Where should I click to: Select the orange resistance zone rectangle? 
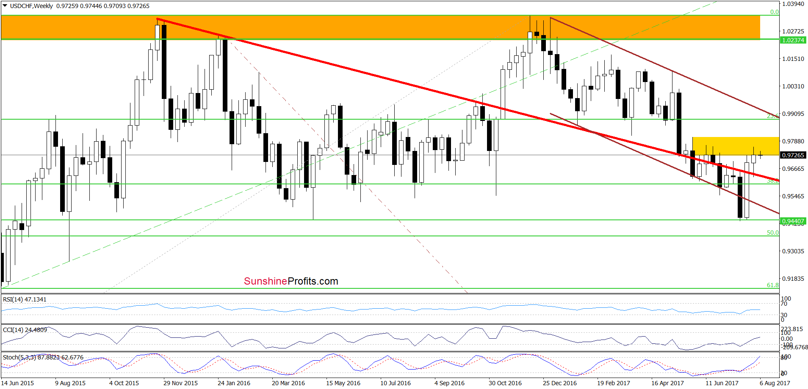point(380,27)
